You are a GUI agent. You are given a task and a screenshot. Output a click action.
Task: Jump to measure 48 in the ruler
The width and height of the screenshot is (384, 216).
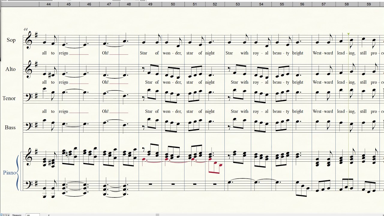[129, 4]
